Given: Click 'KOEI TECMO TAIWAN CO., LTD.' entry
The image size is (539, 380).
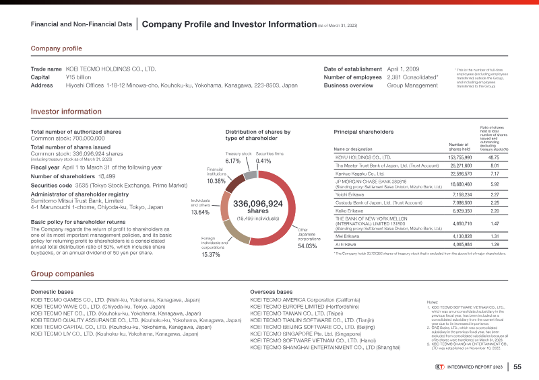Looking at the screenshot, I should click(296, 313).
